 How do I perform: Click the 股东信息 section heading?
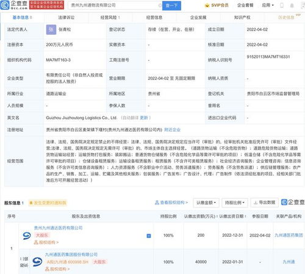pos(12,203)
